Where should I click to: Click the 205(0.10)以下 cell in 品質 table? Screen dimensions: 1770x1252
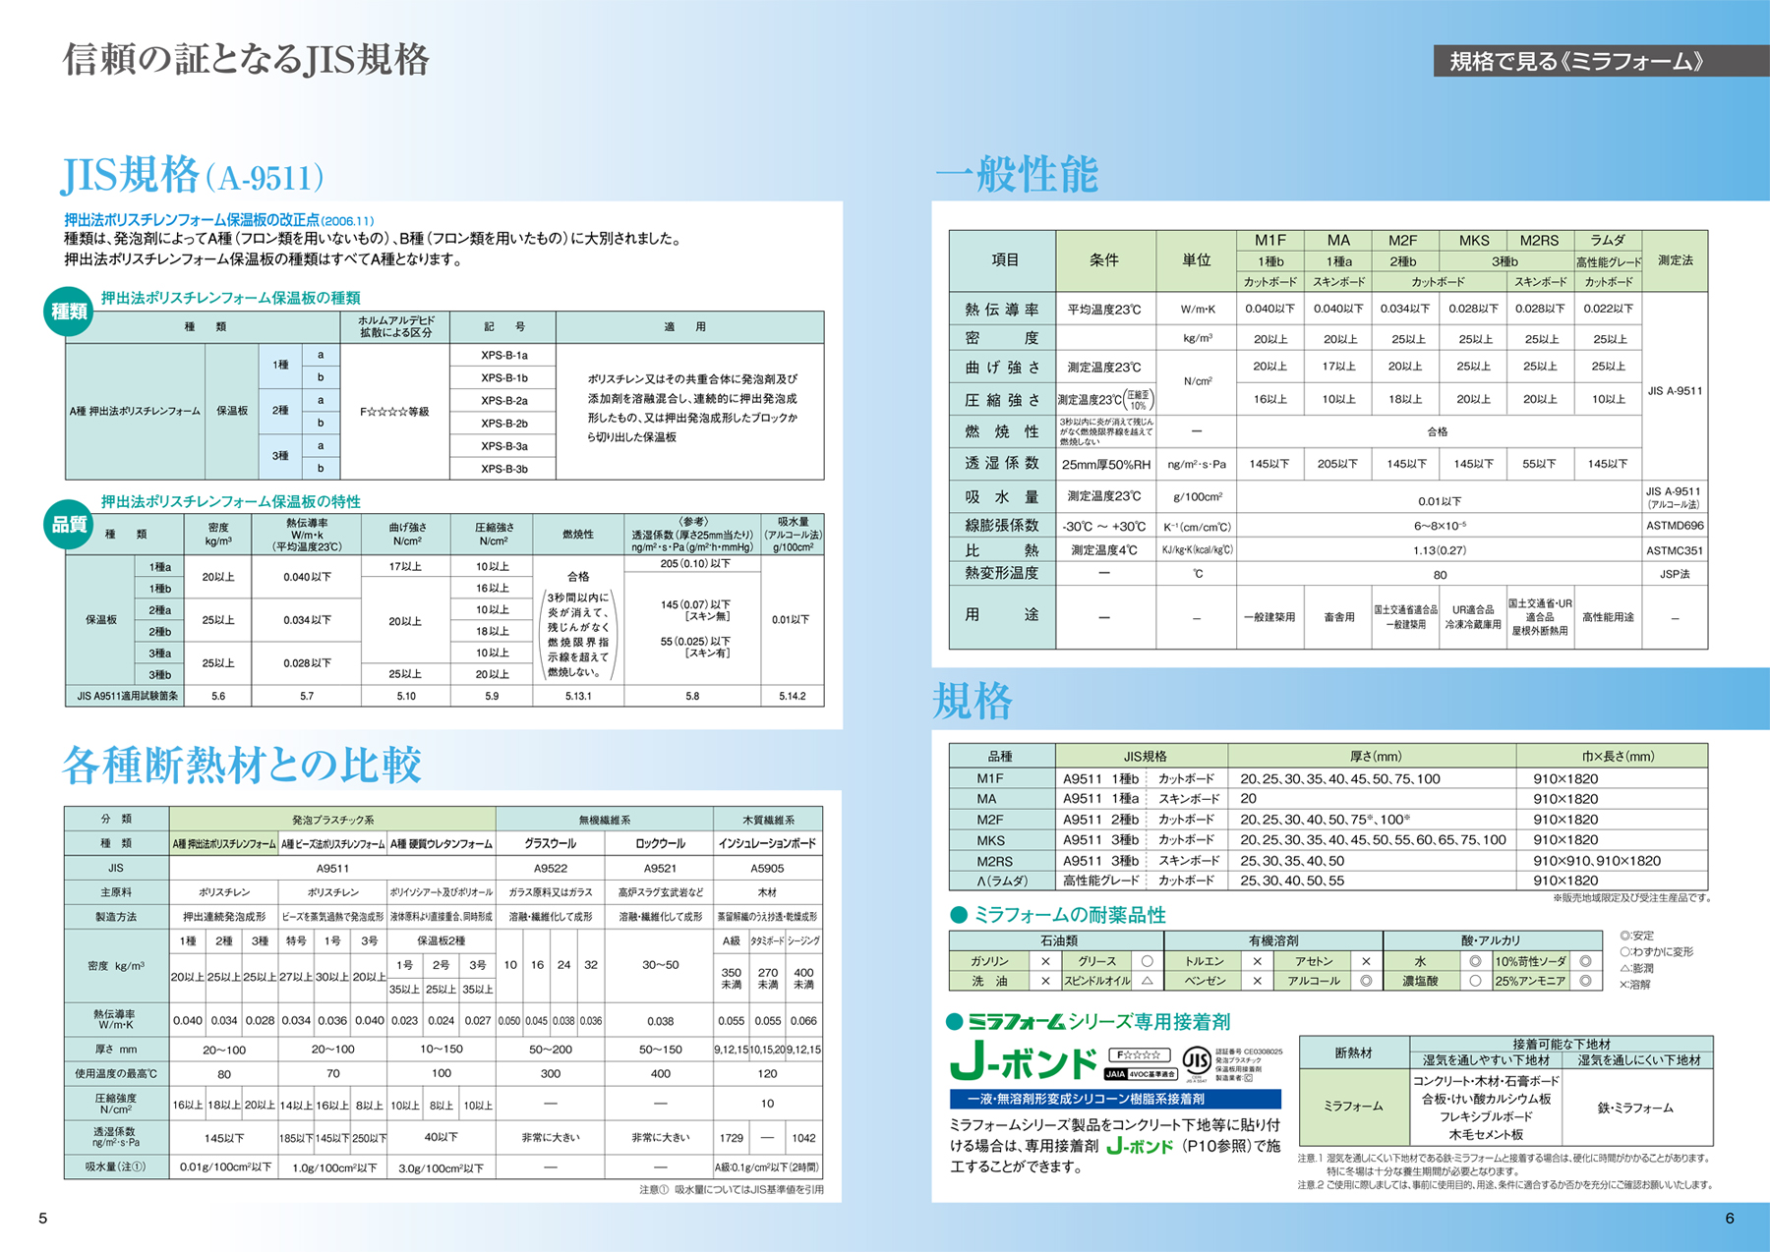pos(692,564)
